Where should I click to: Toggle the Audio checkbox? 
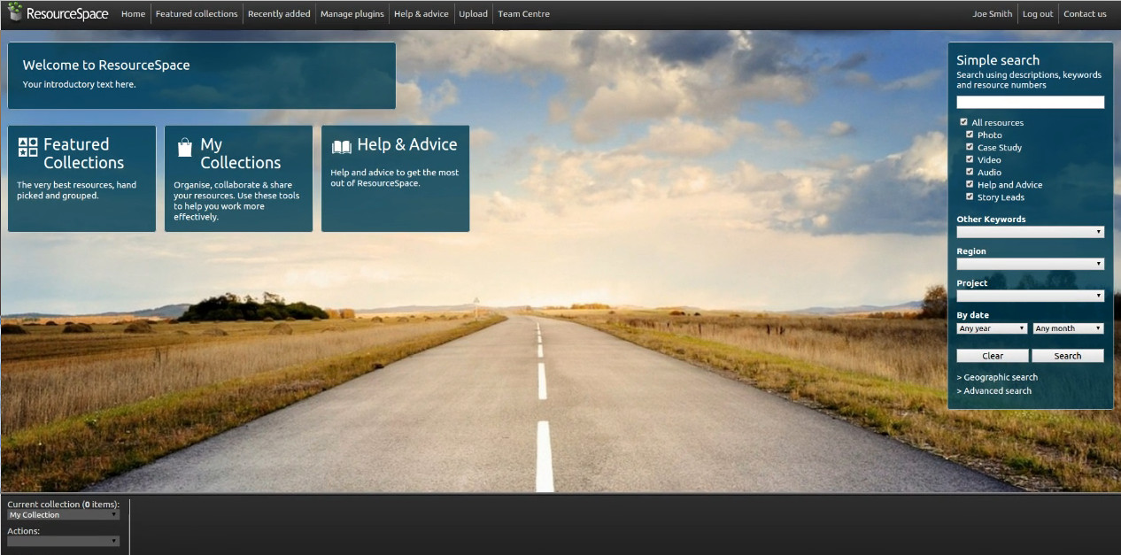(x=970, y=172)
